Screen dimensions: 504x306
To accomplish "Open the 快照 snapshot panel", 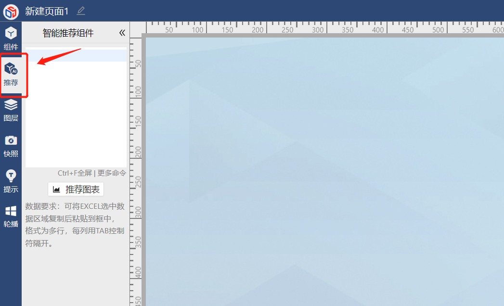I will (11, 146).
